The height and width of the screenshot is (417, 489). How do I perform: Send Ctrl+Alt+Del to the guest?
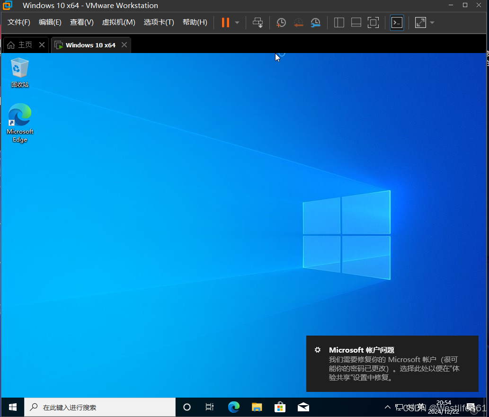tap(258, 22)
